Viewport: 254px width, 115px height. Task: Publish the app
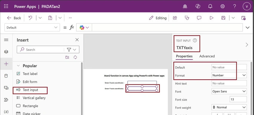(x=243, y=18)
